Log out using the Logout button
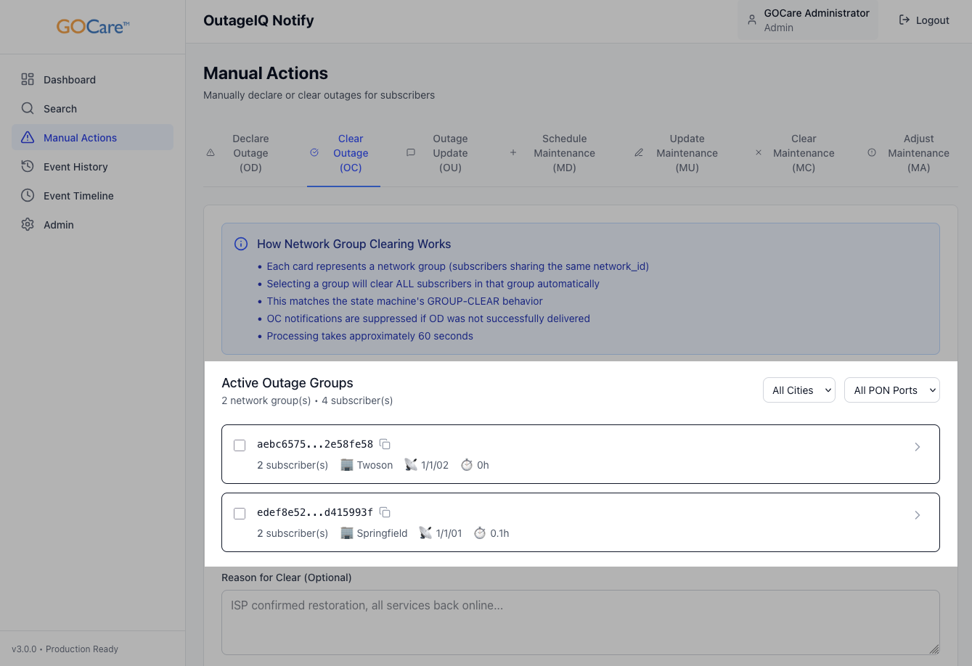The height and width of the screenshot is (666, 972). 924,20
